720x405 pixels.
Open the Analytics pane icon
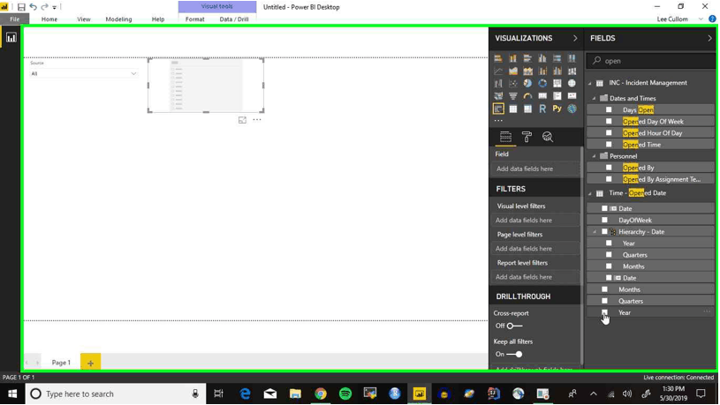[x=548, y=137]
